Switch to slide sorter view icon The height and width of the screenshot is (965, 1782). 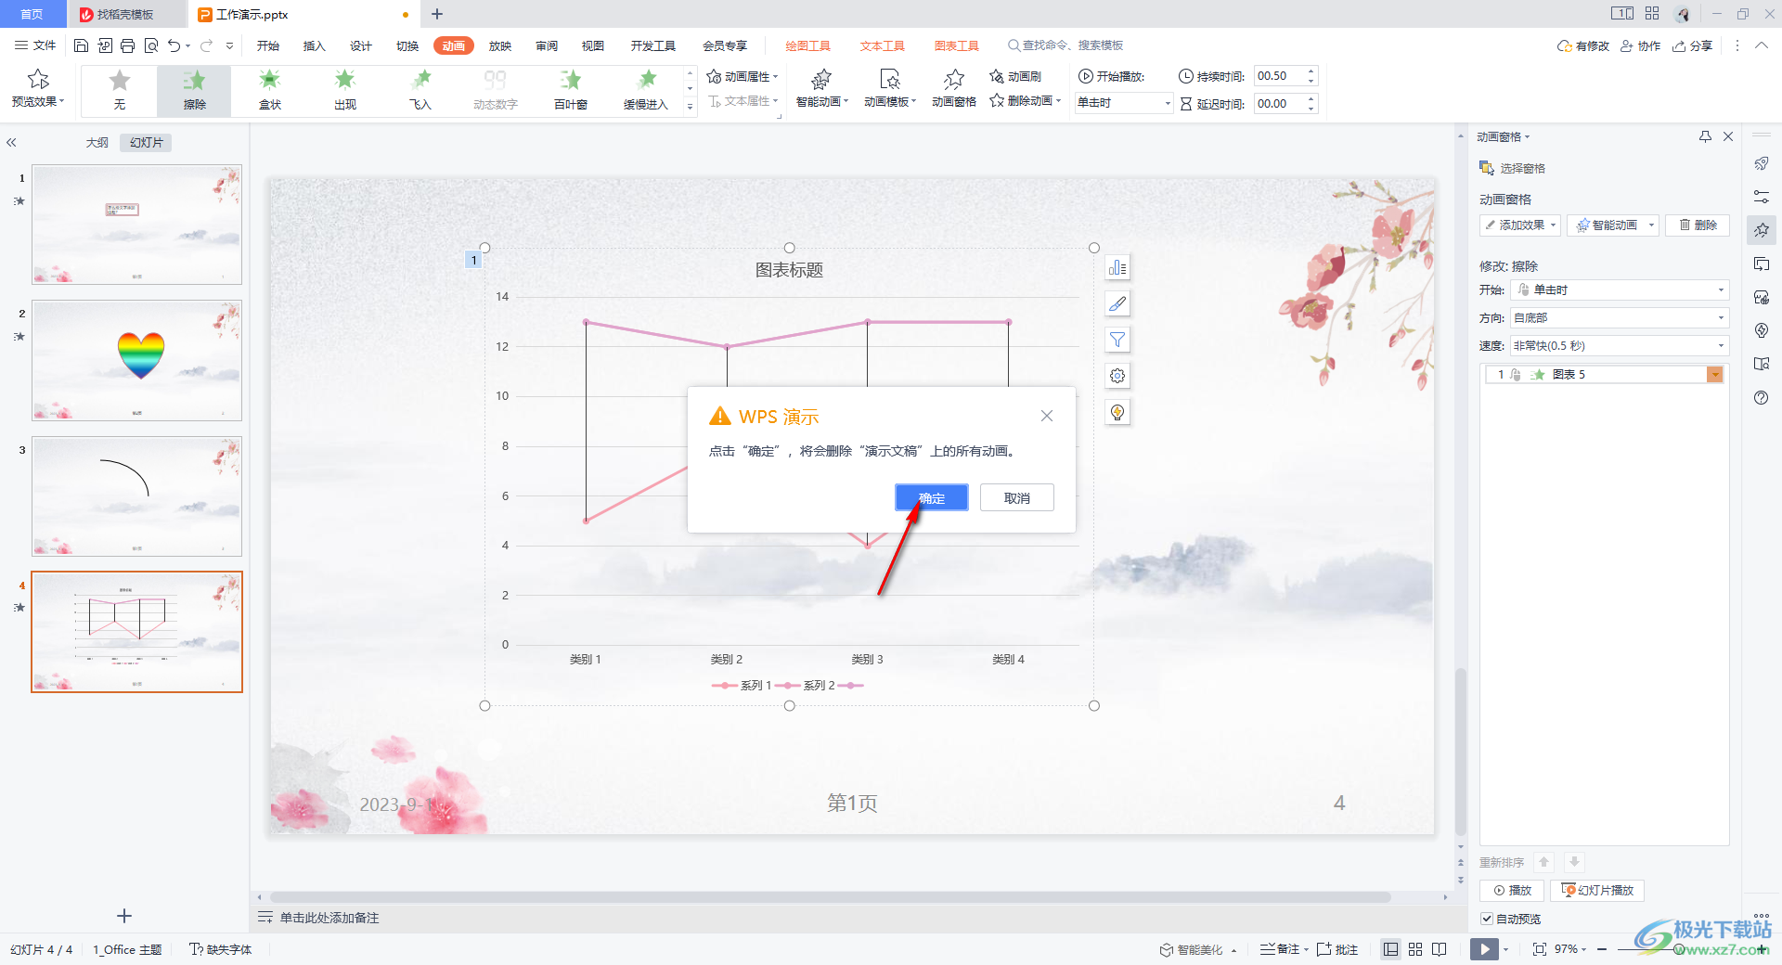[x=1415, y=949]
